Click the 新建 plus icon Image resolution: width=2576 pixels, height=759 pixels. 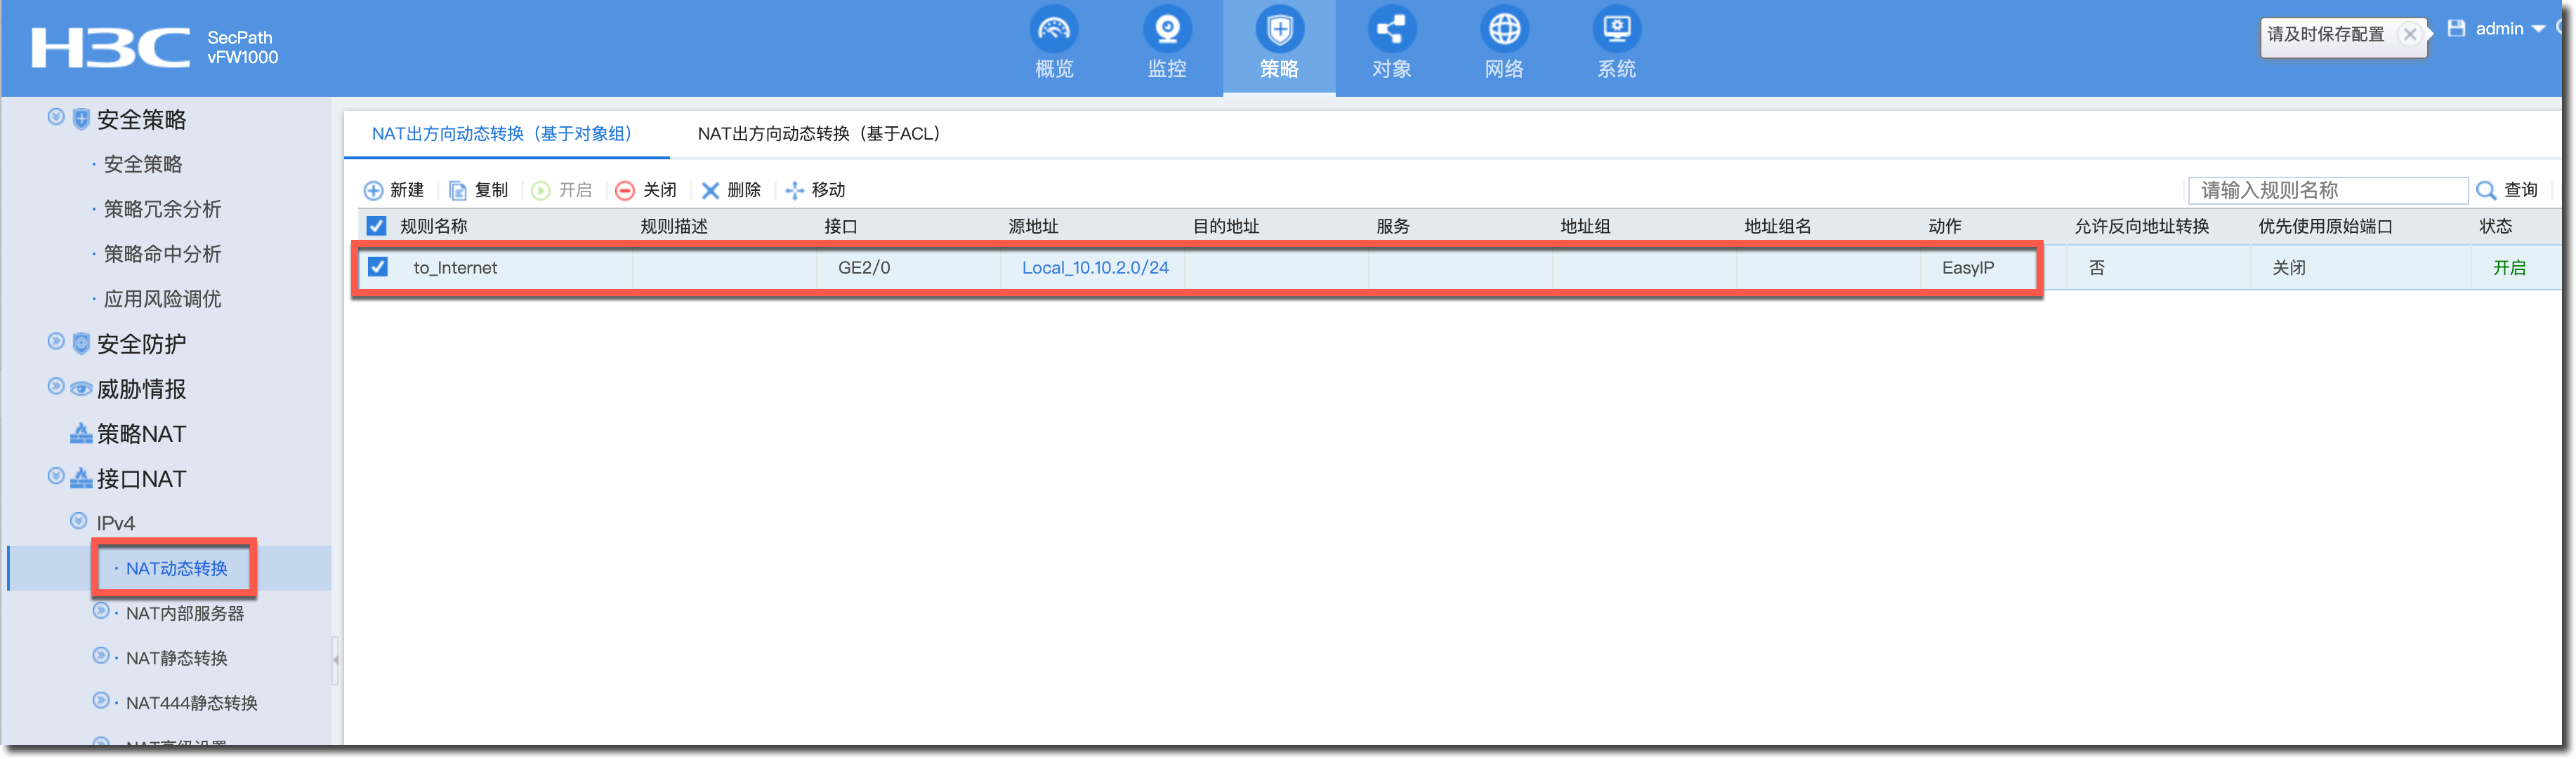373,191
